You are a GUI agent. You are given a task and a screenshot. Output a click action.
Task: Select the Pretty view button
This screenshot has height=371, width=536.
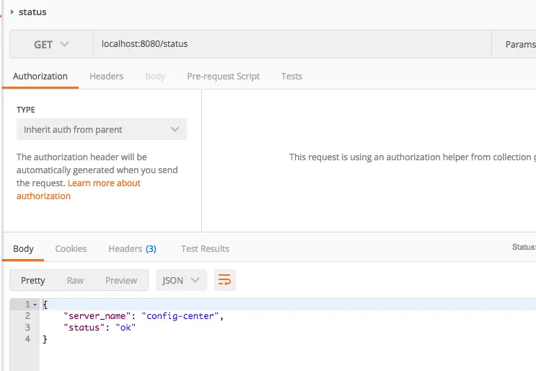[x=33, y=280]
